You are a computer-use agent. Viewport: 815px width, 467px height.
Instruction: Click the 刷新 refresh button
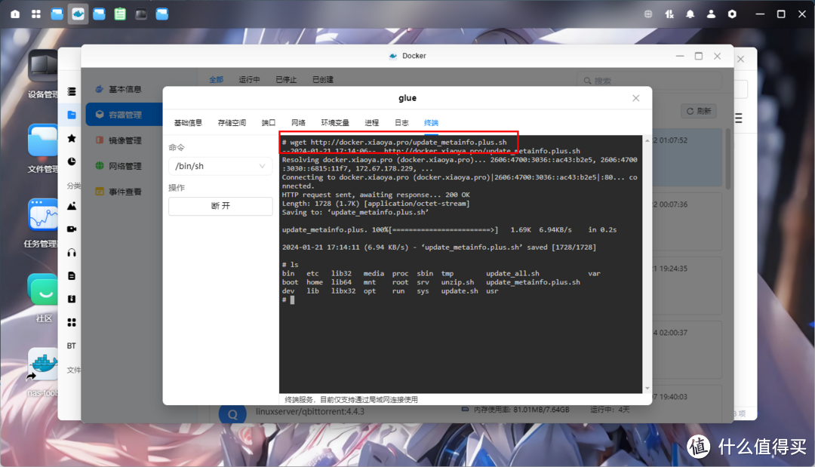tap(697, 110)
